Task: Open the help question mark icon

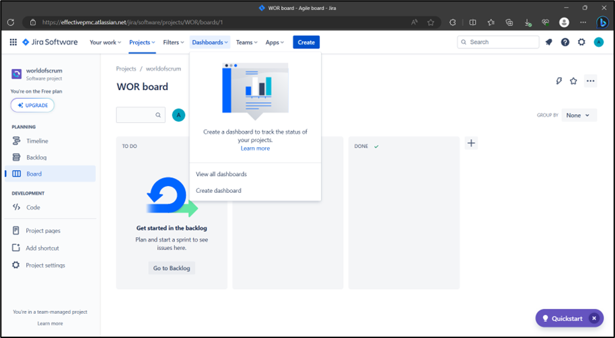Action: coord(565,42)
